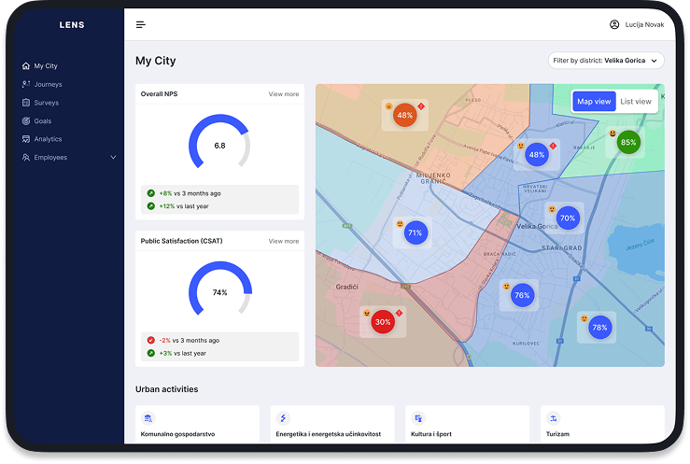Open the Filter by district dropdown
This screenshot has height=464, width=690.
tap(606, 61)
